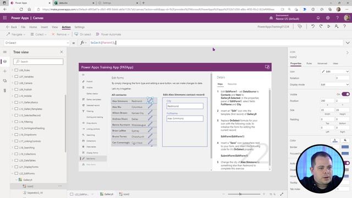
Task: Preview the app with the play icon
Action: coord(329,26)
